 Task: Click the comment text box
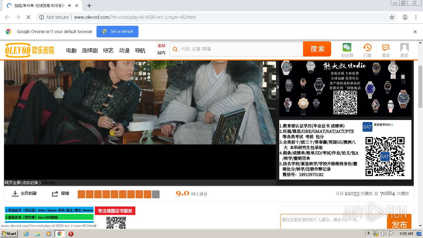pos(333,221)
